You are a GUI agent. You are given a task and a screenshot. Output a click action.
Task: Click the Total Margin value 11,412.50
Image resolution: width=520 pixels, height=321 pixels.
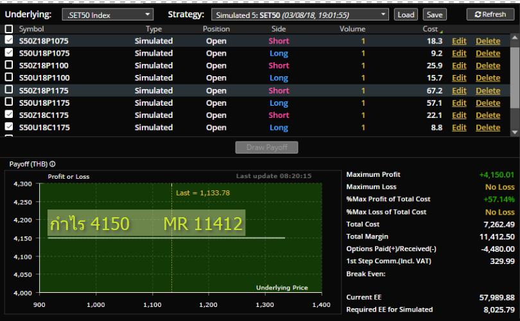tap(497, 236)
